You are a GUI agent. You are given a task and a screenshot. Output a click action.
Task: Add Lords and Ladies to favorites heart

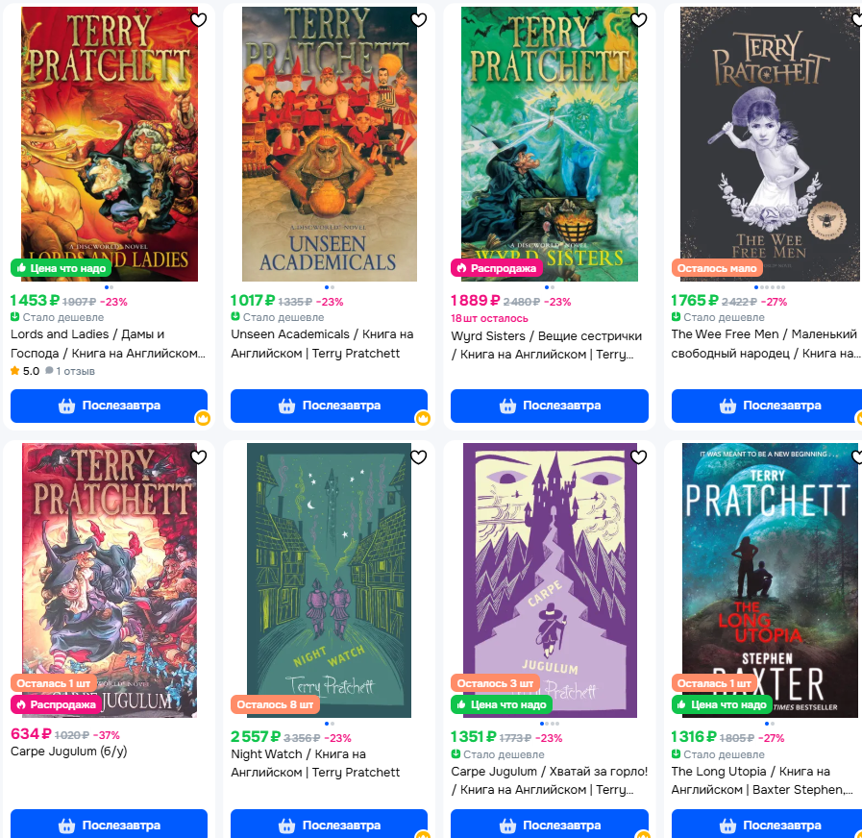pyautogui.click(x=199, y=20)
